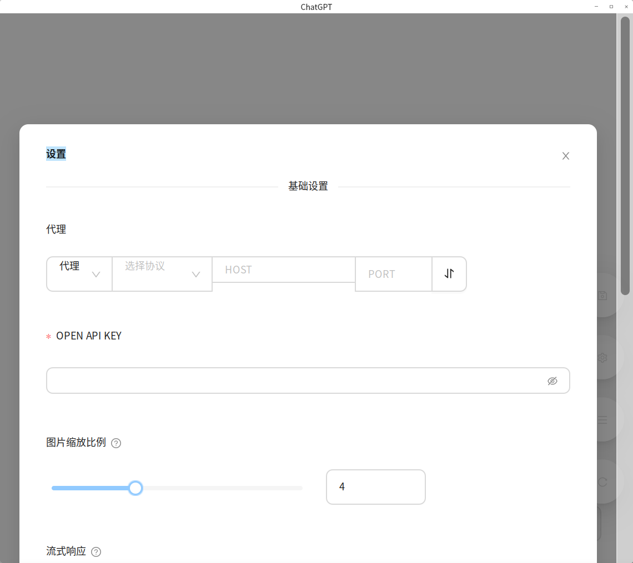Click the image scale slider handle
This screenshot has width=633, height=563.
click(135, 488)
